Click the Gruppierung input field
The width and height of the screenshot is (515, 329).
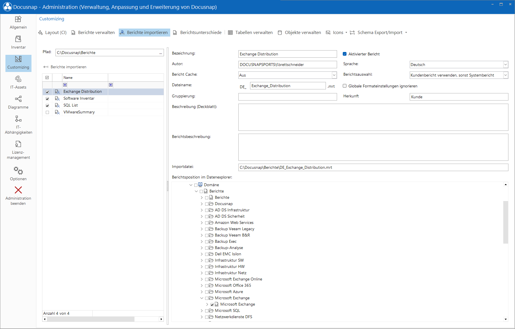(288, 97)
